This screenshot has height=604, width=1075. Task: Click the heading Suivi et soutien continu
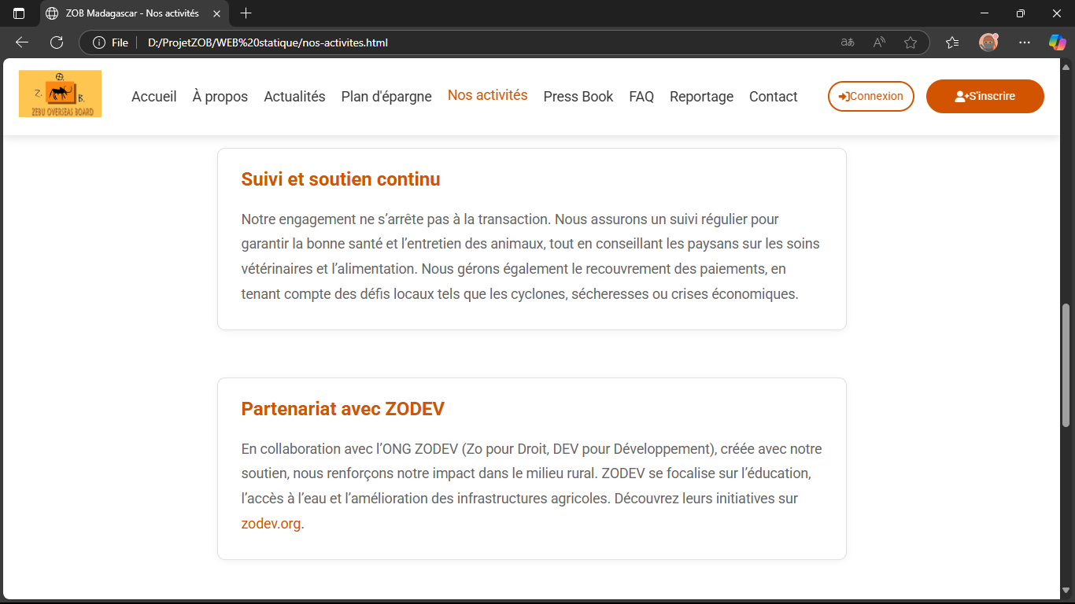point(341,179)
